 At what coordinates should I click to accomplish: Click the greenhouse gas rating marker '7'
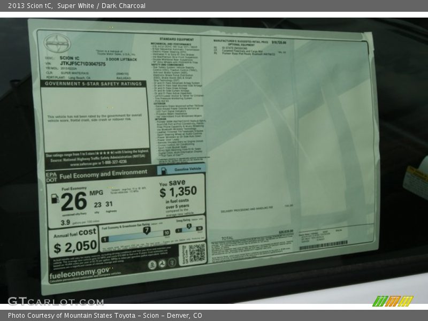tap(147, 231)
